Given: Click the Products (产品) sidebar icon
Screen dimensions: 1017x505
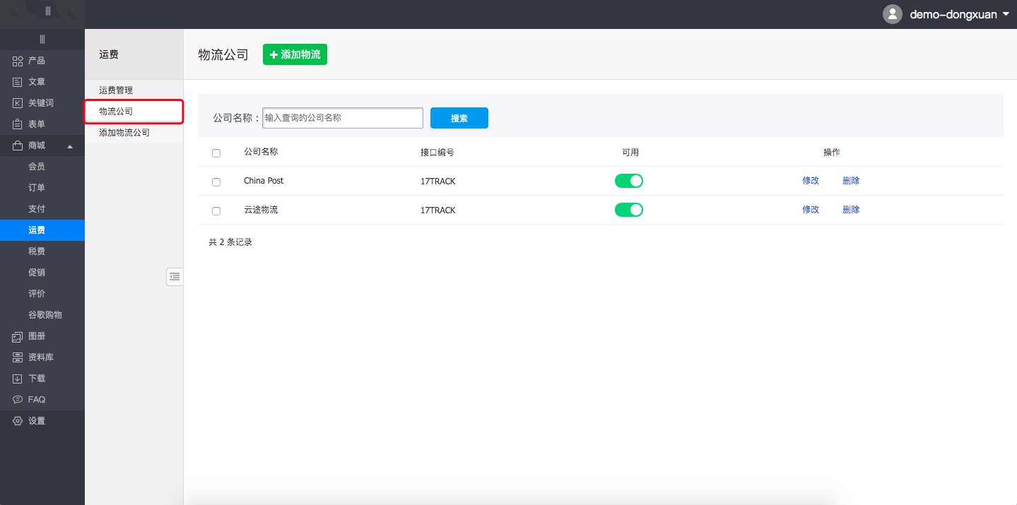Looking at the screenshot, I should [18, 61].
